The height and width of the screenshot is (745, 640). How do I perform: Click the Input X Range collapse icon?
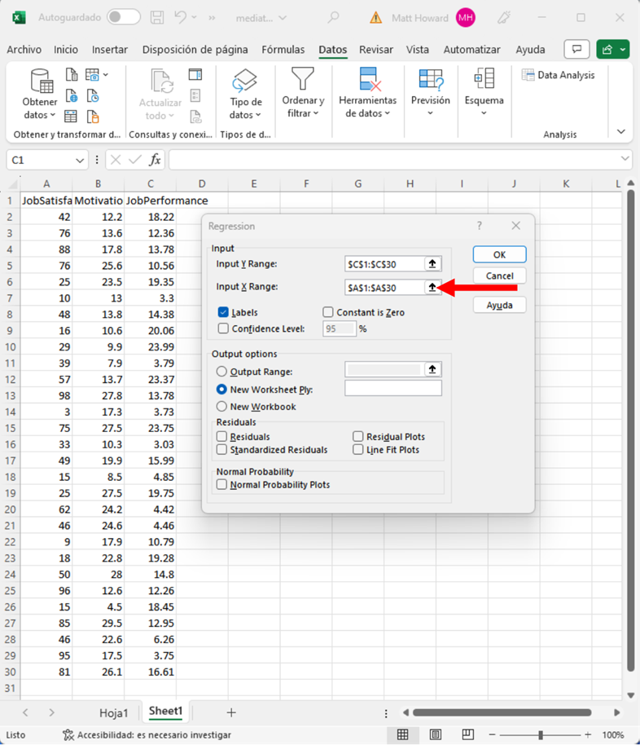432,288
